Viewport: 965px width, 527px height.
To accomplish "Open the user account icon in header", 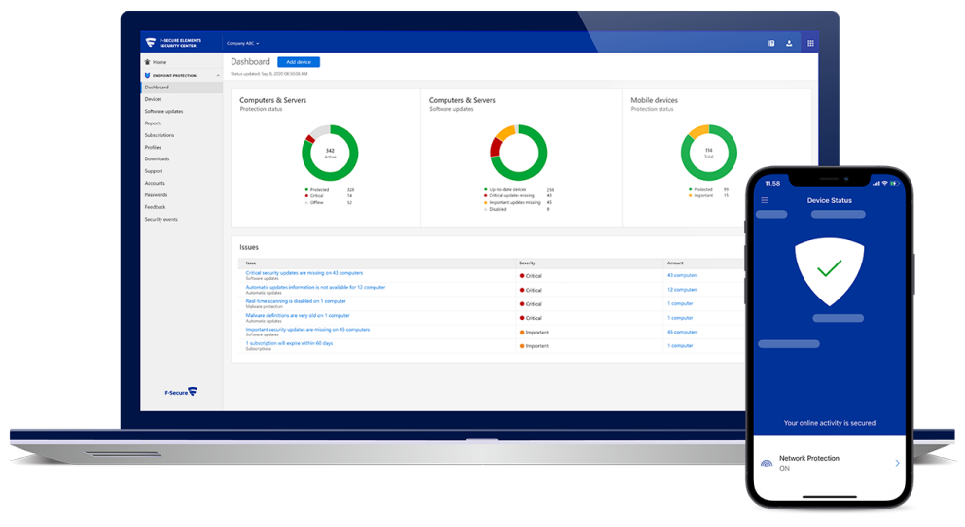I will [x=789, y=43].
